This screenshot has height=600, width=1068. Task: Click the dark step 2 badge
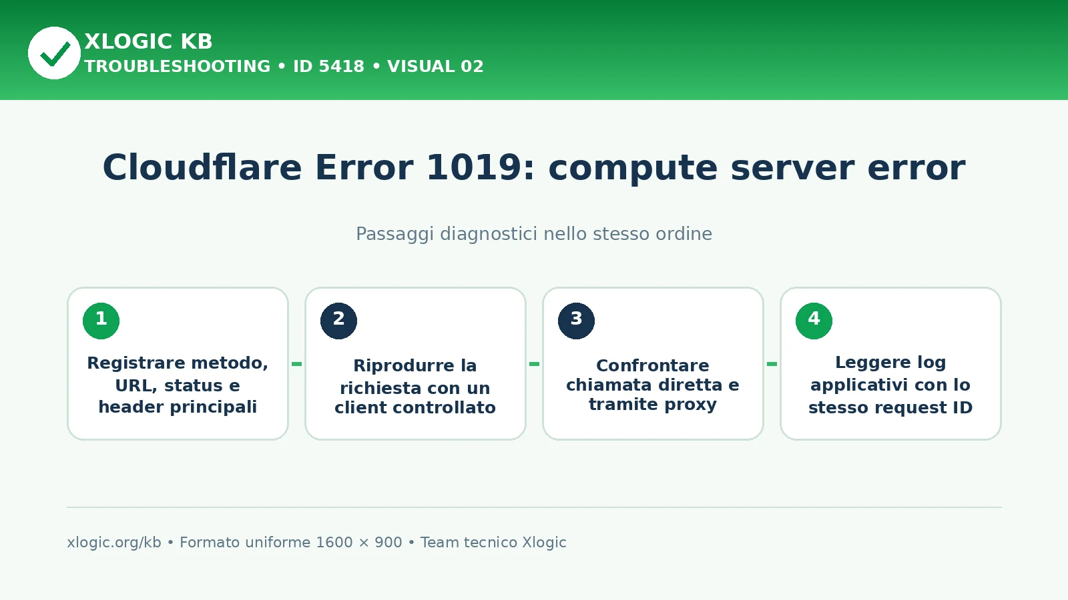tap(338, 321)
